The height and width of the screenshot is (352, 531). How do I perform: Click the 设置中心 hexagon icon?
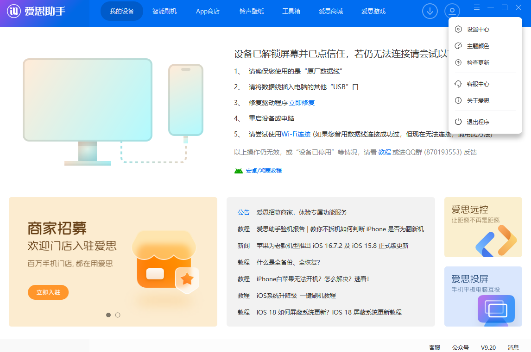click(458, 30)
